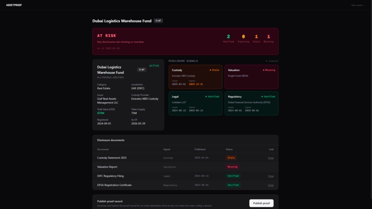
Task: Click the Verified status in Legal card
Action: [x=212, y=97]
